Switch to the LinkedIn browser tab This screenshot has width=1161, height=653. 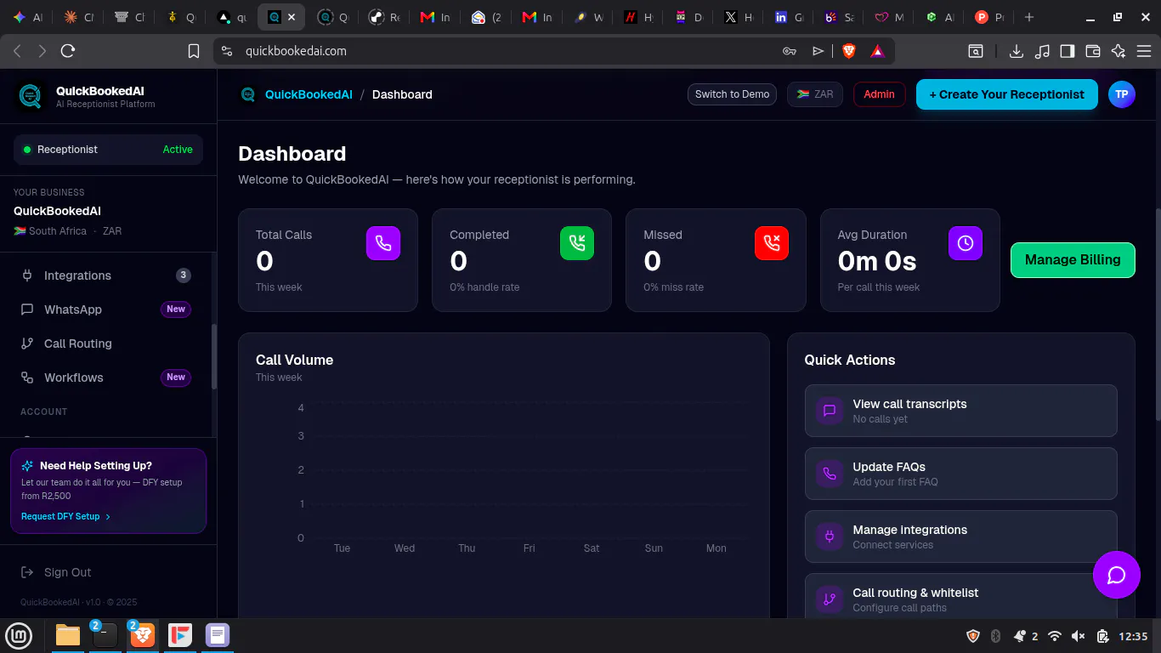point(790,17)
